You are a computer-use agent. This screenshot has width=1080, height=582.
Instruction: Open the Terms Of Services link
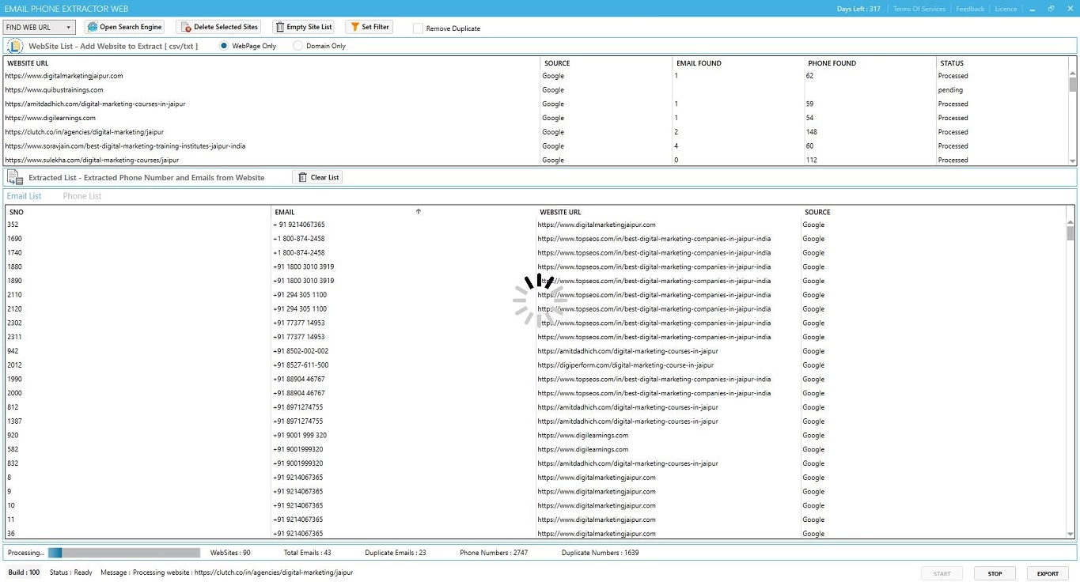pyautogui.click(x=919, y=9)
